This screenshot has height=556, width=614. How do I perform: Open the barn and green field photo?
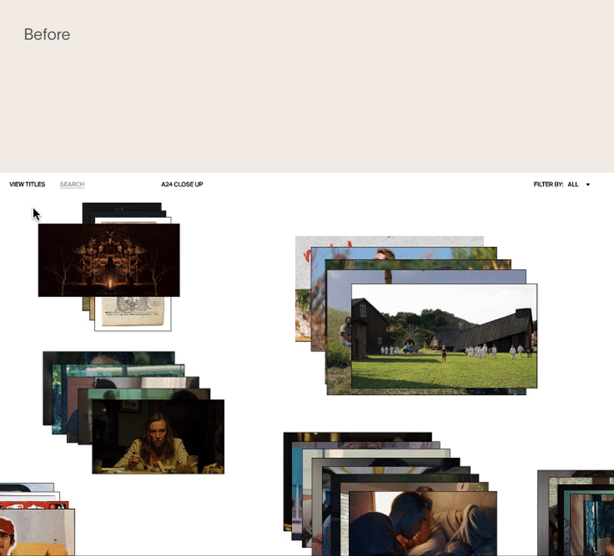(x=444, y=336)
